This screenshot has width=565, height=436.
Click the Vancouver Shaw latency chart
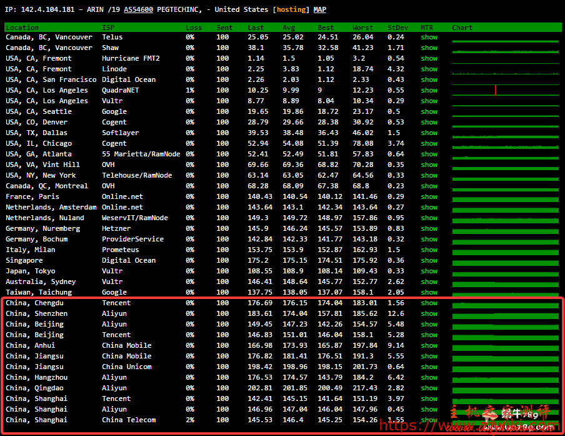pos(505,48)
